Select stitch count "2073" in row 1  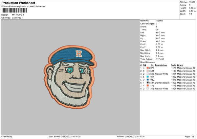pyautogui.click(x=151, y=68)
